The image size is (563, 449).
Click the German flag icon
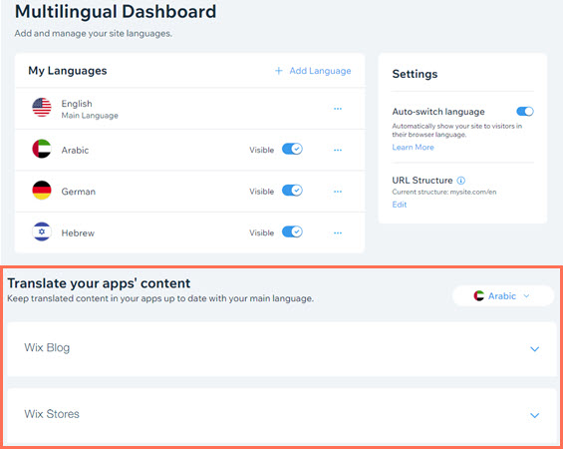[x=42, y=191]
